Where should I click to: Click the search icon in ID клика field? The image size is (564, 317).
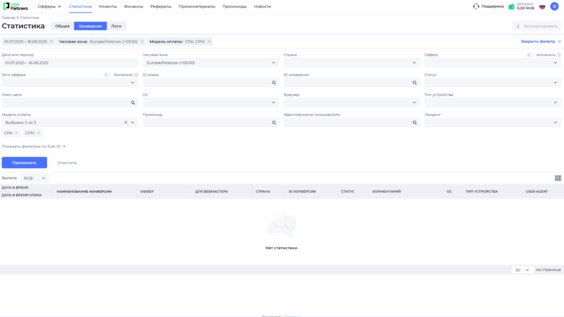[x=273, y=83]
